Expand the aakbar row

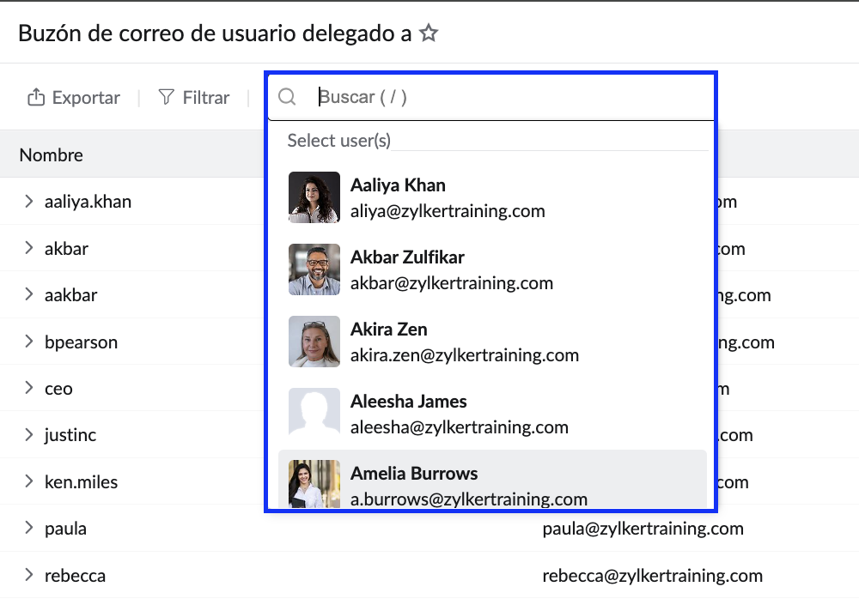click(x=29, y=294)
